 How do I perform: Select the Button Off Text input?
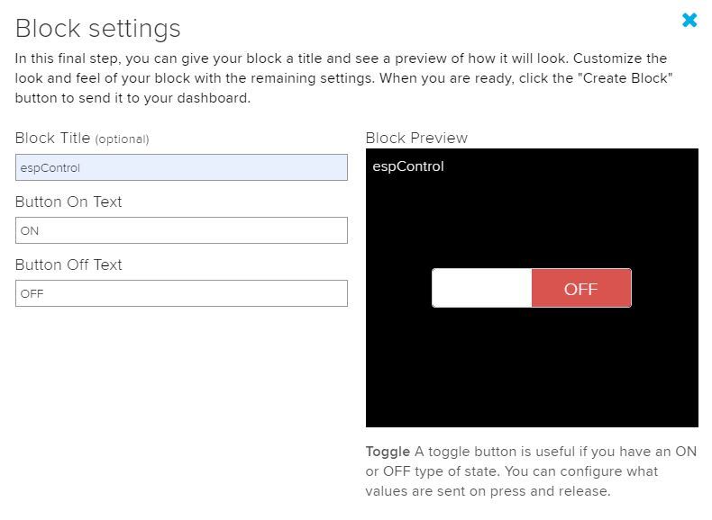[x=182, y=293]
